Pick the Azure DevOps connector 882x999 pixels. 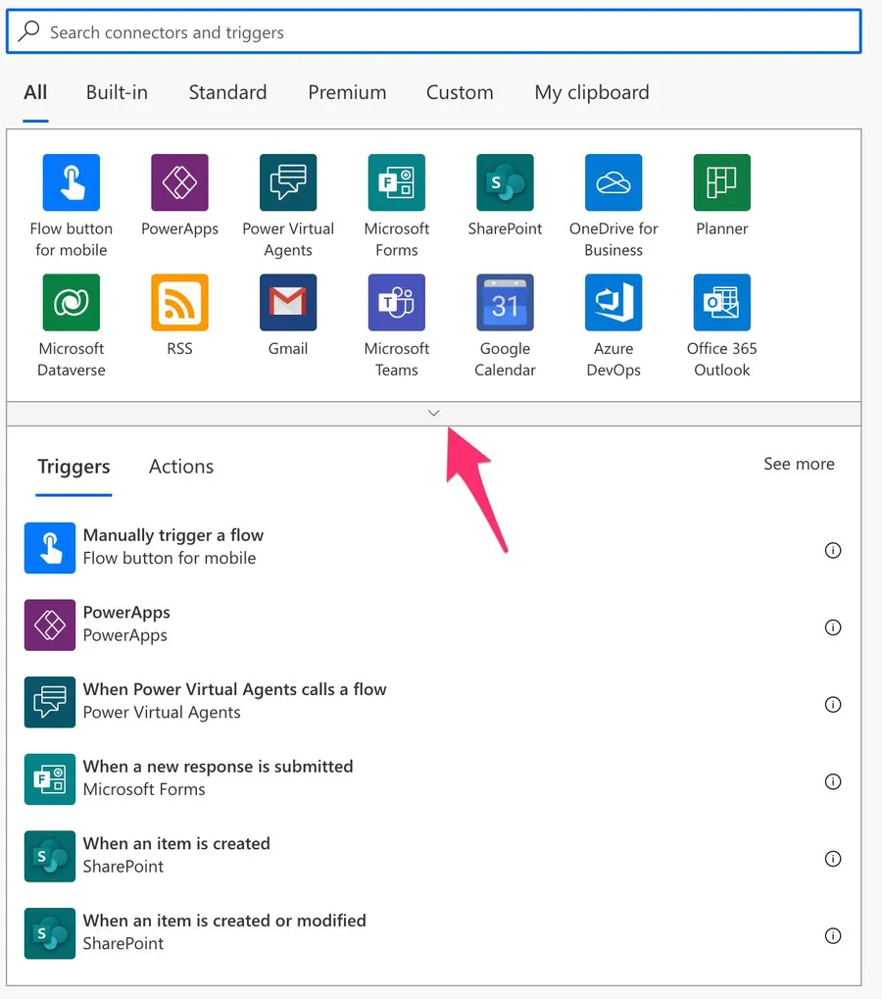tap(613, 303)
